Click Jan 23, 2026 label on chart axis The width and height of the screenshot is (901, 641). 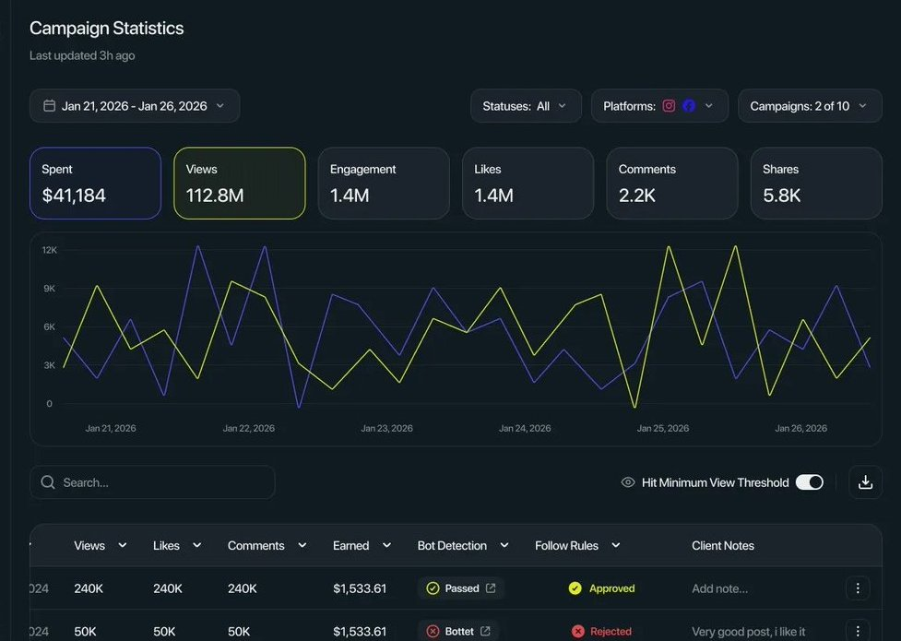click(386, 428)
